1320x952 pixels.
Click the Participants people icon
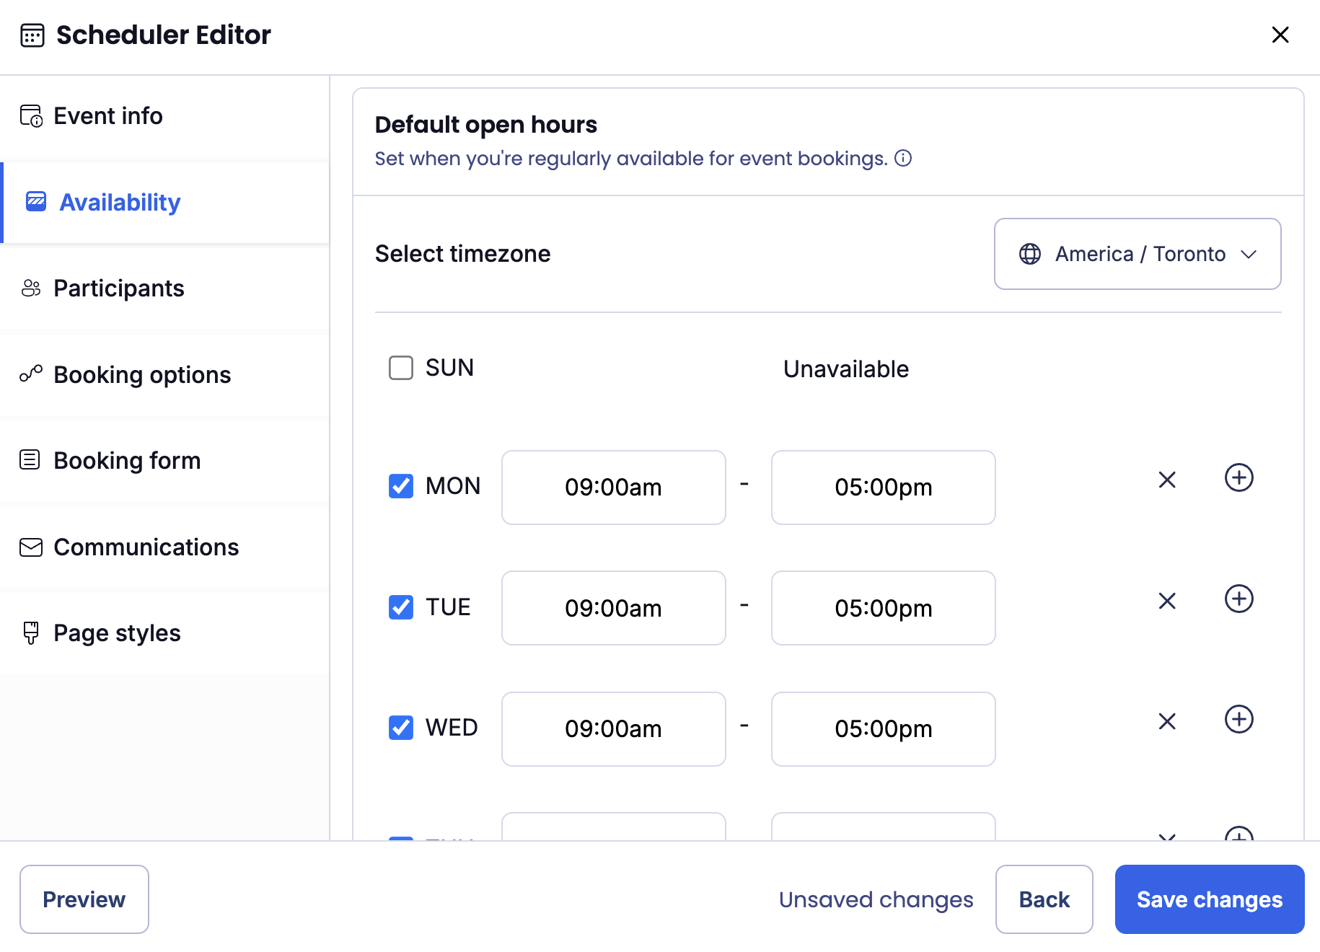pos(30,288)
